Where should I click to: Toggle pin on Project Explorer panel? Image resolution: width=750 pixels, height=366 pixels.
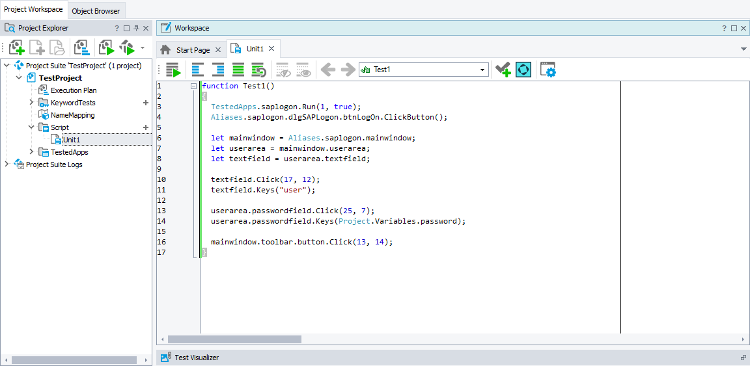136,28
